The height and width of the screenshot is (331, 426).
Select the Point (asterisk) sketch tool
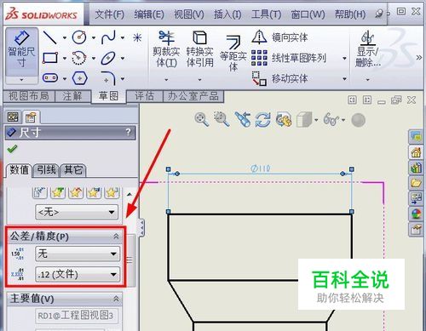click(137, 37)
